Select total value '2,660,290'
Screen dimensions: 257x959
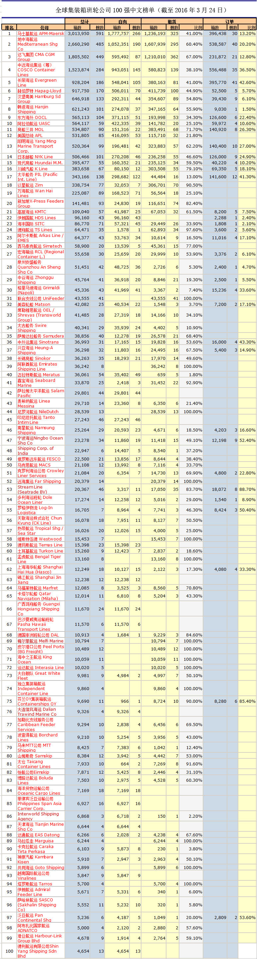coord(79,44)
